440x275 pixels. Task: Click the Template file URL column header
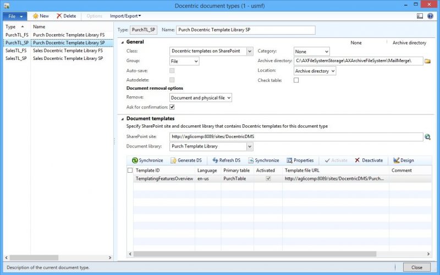click(x=335, y=170)
